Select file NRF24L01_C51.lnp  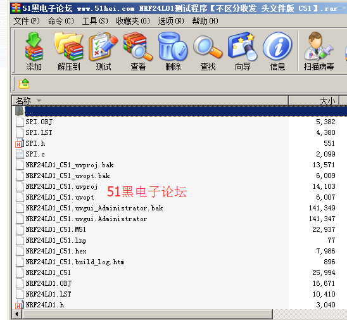click(56, 240)
